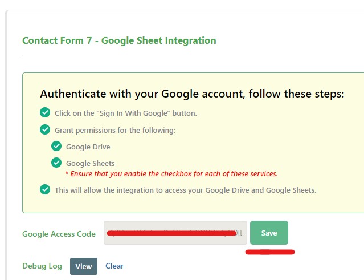Click the 'Click on the "Sign In With Google" button.' text
The image size is (364, 280).
(126, 113)
